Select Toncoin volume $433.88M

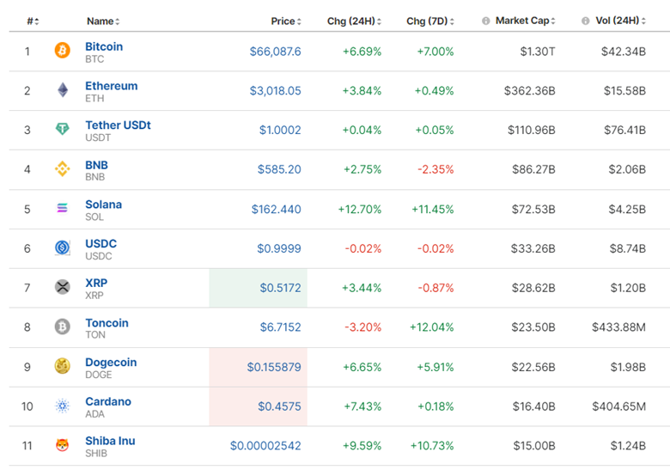(618, 327)
